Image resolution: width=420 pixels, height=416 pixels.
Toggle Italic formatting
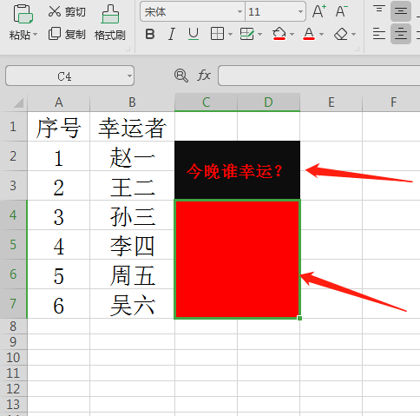tap(172, 34)
